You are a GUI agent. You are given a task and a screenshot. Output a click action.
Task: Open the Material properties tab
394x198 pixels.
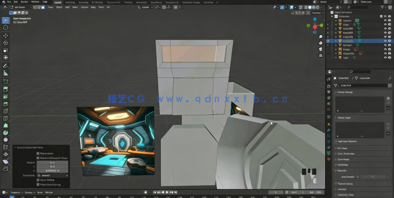(x=329, y=159)
